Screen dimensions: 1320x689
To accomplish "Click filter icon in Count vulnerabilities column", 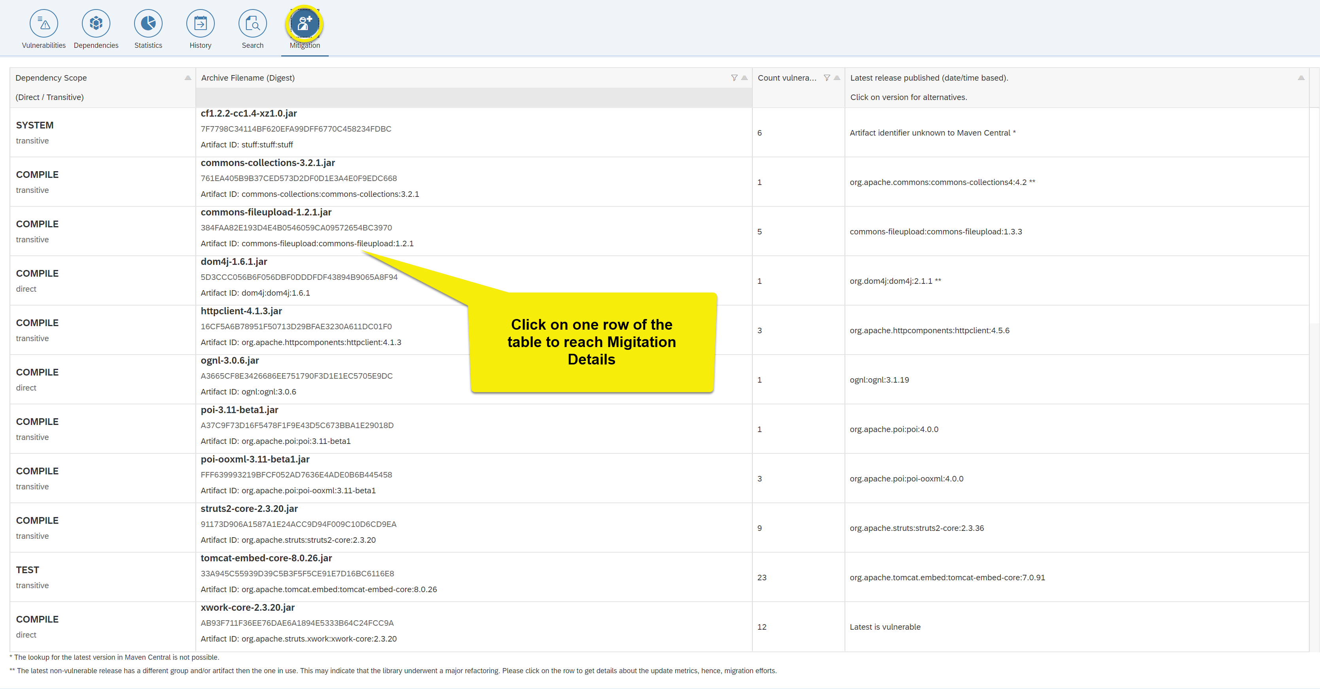I will pos(827,78).
